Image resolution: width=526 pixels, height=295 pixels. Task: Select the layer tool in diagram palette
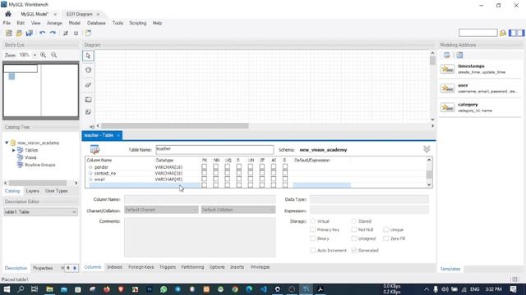tap(88, 99)
